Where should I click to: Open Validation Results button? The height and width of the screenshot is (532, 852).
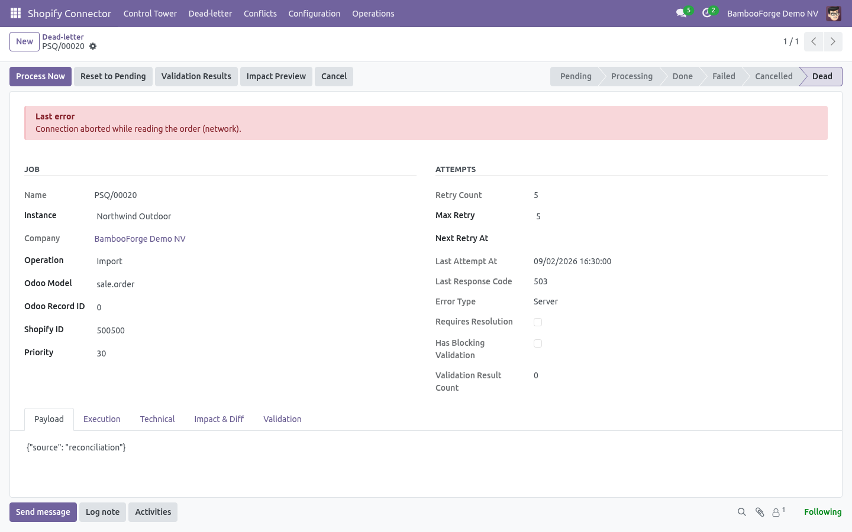pyautogui.click(x=196, y=76)
